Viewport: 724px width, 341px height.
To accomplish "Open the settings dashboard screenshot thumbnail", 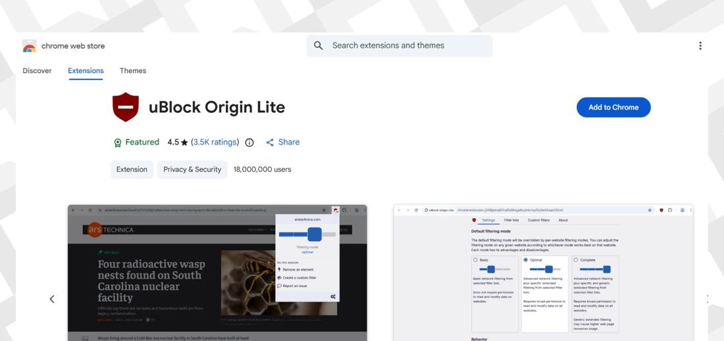I will pos(544,273).
